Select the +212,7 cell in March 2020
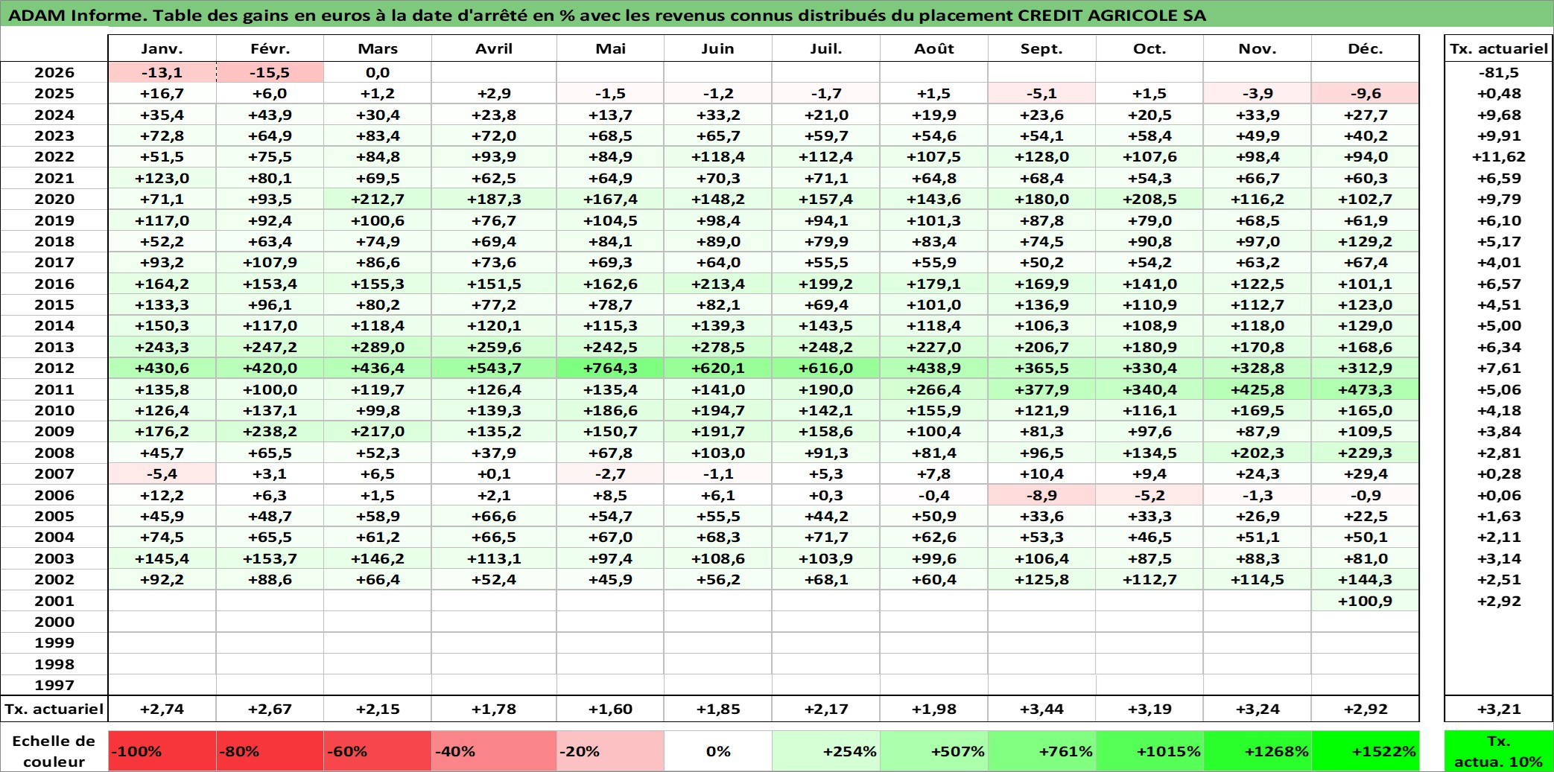This screenshot has width=1554, height=772. (x=378, y=199)
